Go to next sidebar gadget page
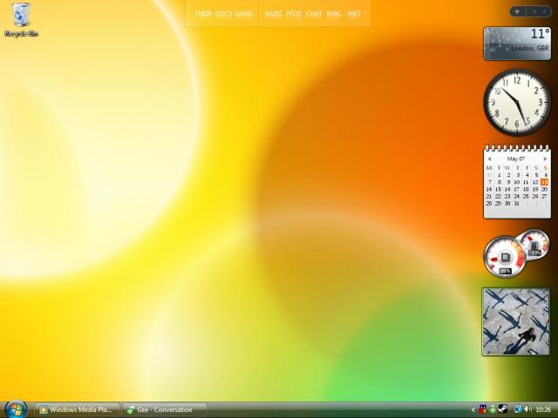 544,11
